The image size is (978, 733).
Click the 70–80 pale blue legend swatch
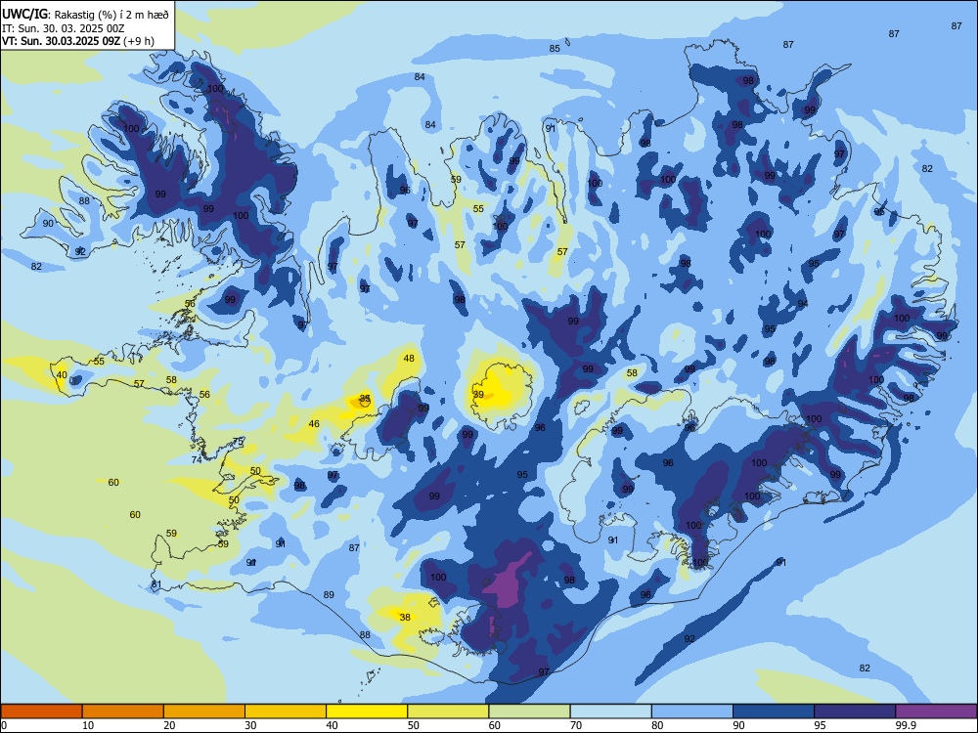coord(610,711)
